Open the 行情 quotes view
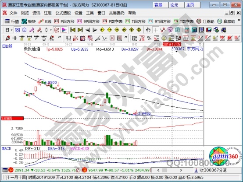Screen dimensions: 243x182 tap(11, 21)
